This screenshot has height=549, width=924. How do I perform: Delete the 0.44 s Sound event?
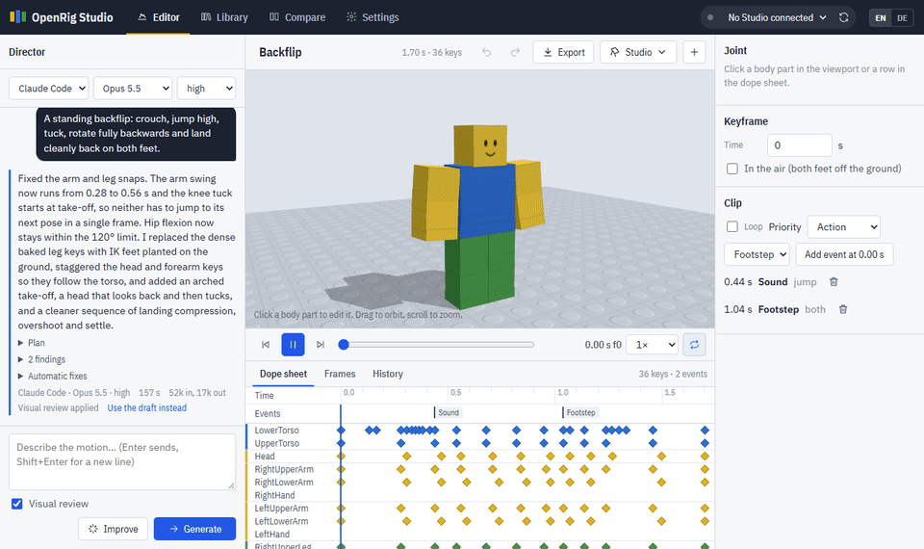tap(834, 282)
